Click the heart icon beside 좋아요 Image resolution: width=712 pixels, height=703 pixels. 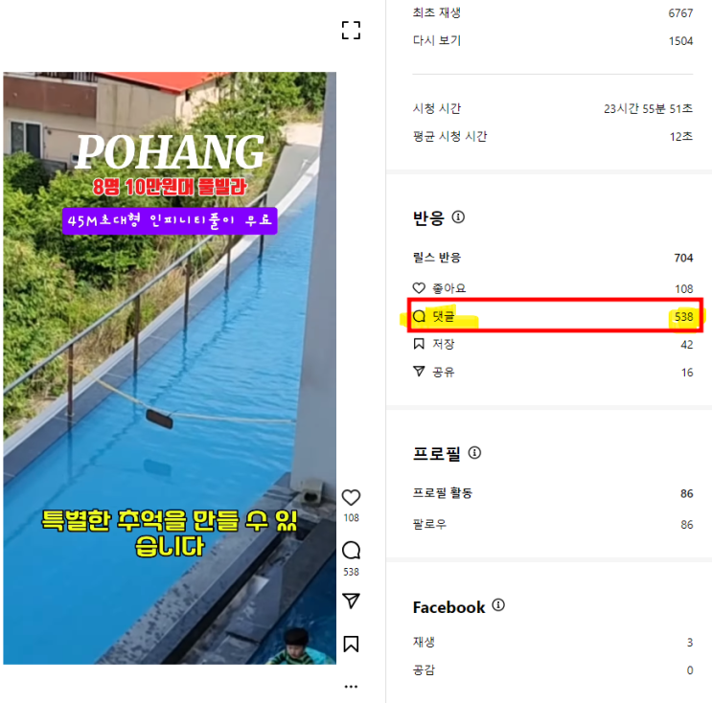pos(419,288)
